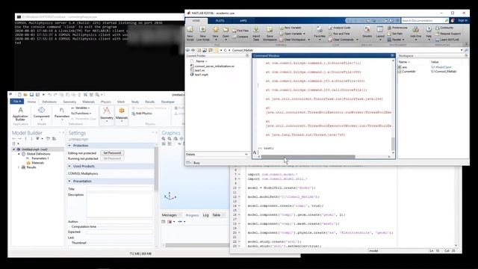Viewport: 478px width, 269px height.
Task: Click New Variable in MATLAB
Action: 291,28
